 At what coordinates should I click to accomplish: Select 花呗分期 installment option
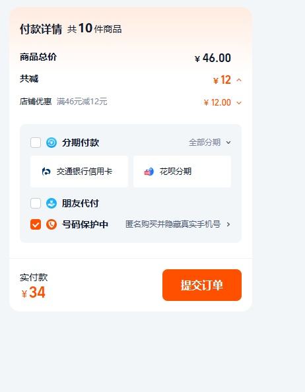pos(182,172)
